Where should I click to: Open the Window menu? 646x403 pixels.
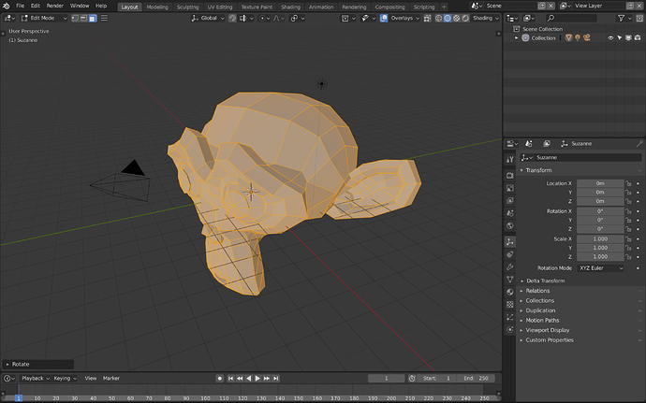click(x=80, y=6)
